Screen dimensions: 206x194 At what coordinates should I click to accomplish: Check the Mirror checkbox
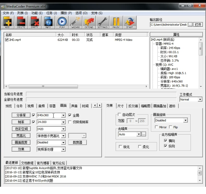click(156, 127)
